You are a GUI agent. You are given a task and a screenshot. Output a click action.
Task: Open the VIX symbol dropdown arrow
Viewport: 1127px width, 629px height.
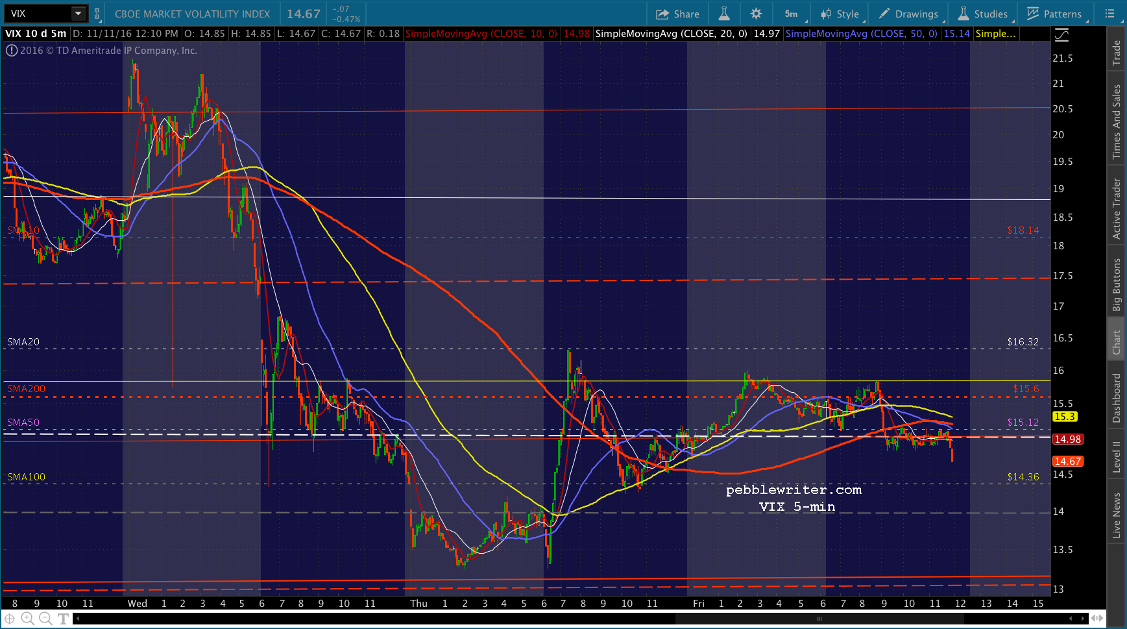click(x=78, y=14)
